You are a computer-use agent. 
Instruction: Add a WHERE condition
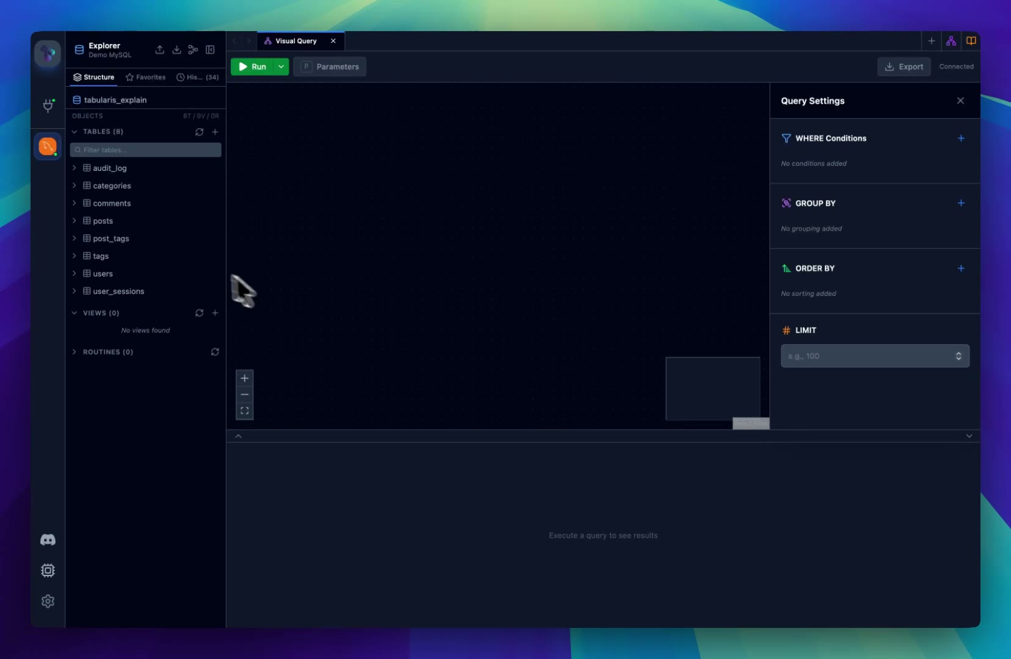(960, 139)
